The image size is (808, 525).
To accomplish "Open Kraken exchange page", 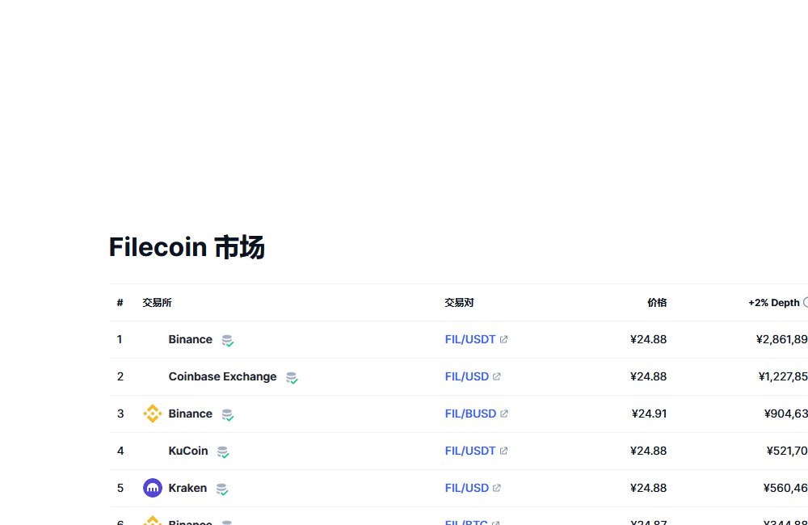I will tap(187, 488).
